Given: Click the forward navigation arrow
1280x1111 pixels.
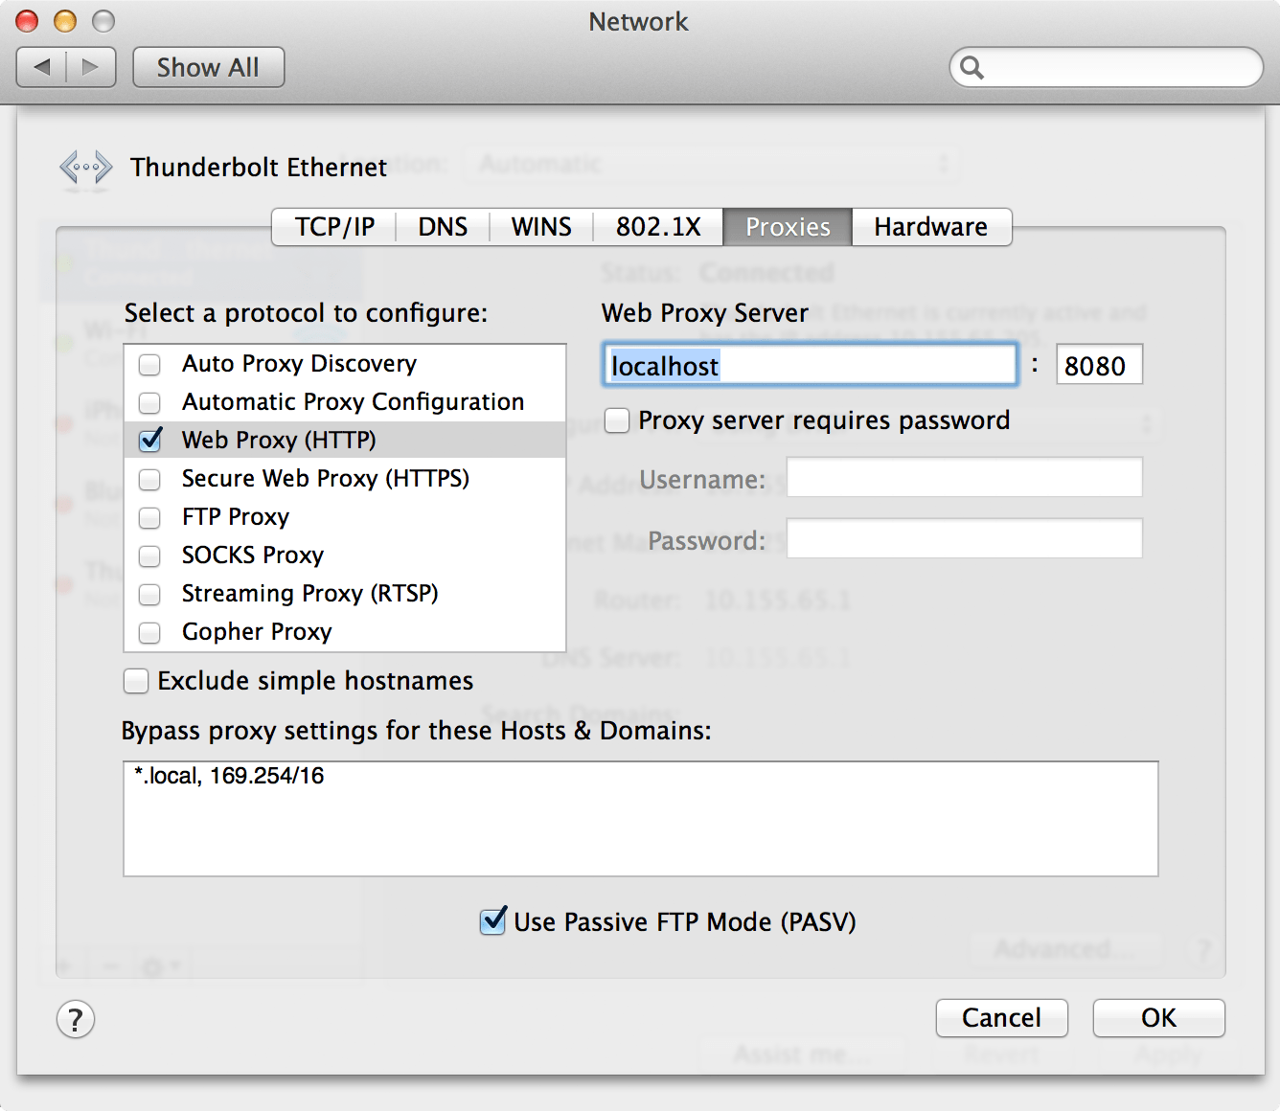Looking at the screenshot, I should (x=91, y=67).
